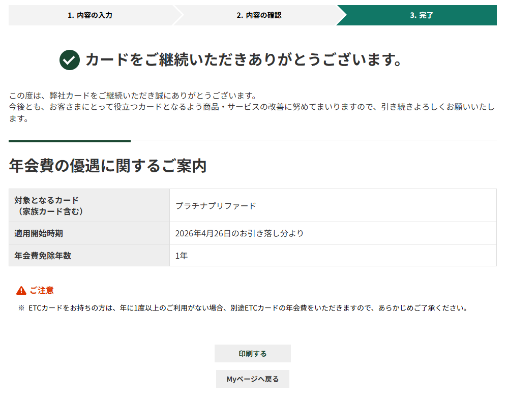Select step "2. 内容の確認" in progress bar

(258, 15)
